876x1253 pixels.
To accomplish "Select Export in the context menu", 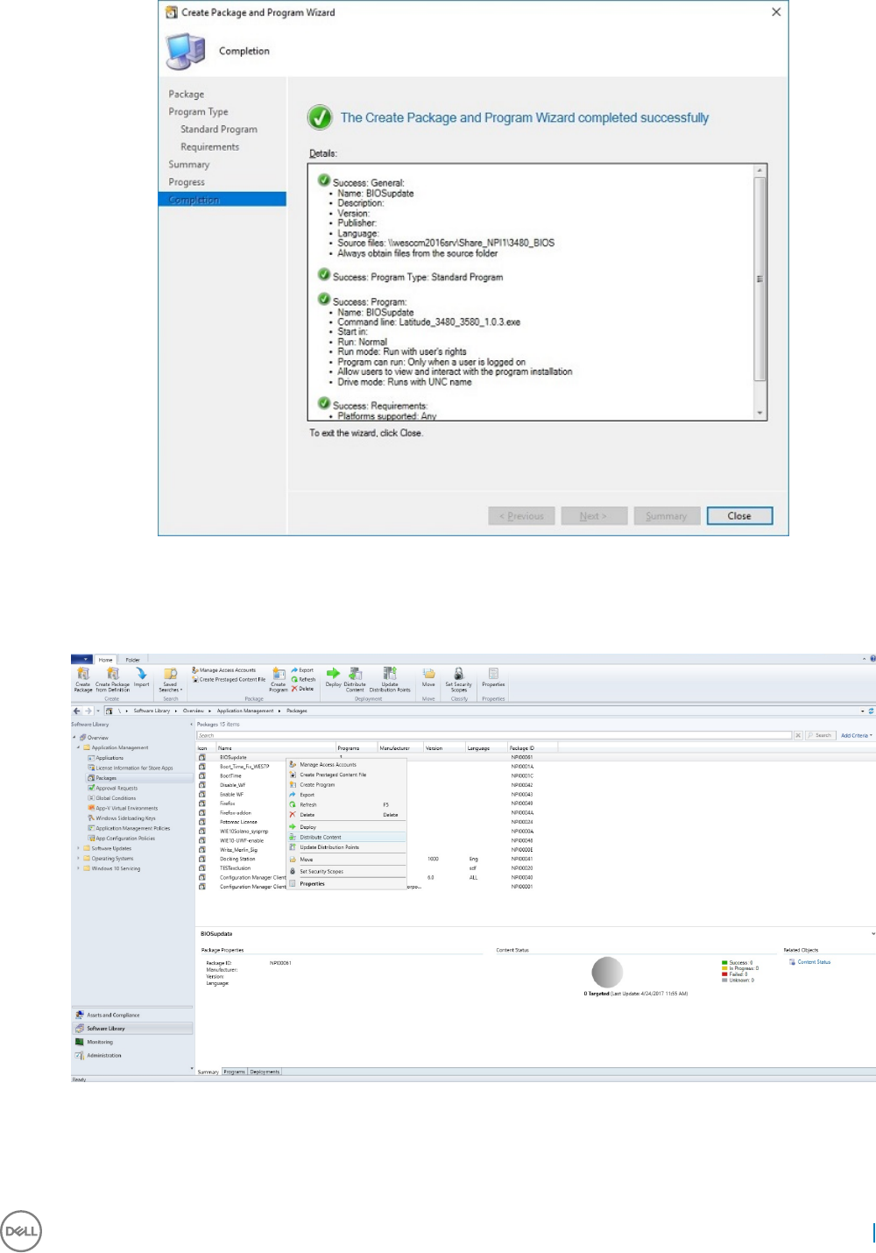I will pyautogui.click(x=346, y=795).
